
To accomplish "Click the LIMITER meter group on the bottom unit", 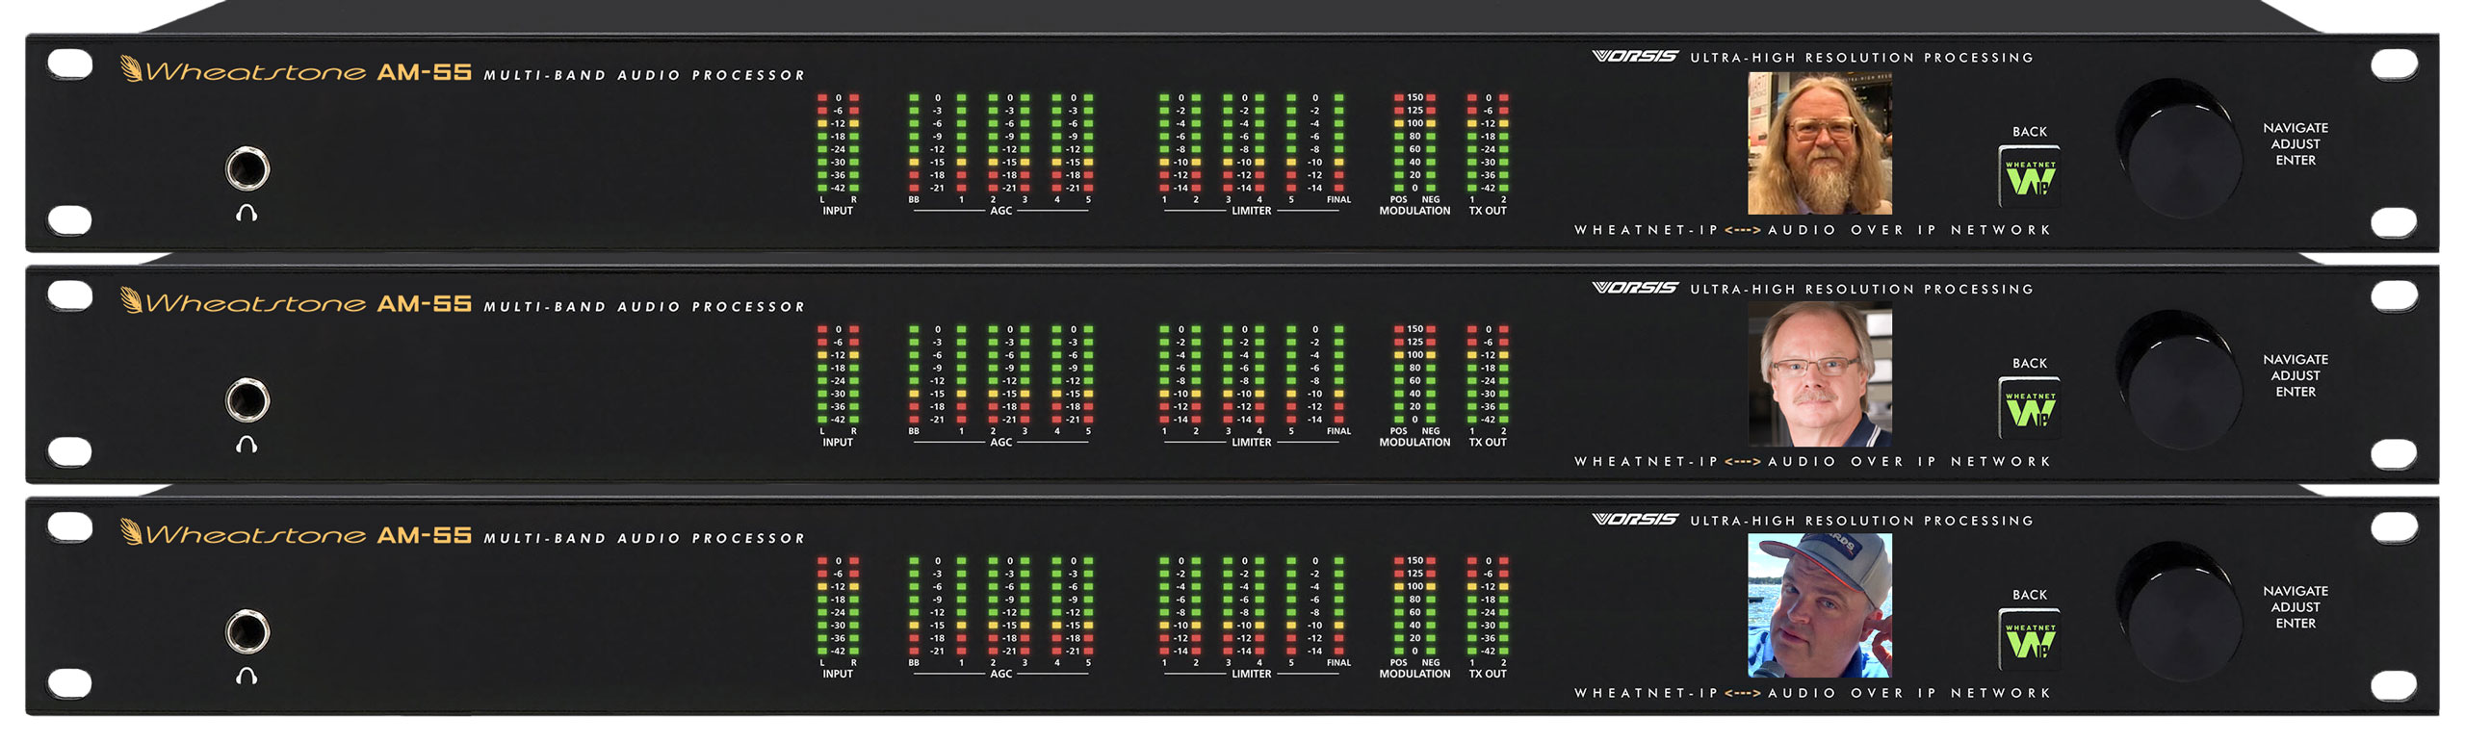I will (x=1254, y=617).
